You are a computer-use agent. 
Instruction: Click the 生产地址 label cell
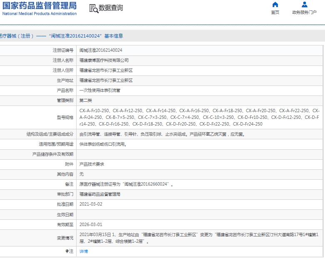click(65, 80)
